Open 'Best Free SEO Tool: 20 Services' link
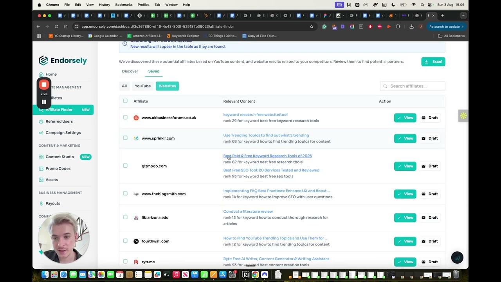The width and height of the screenshot is (501, 282). point(271,170)
